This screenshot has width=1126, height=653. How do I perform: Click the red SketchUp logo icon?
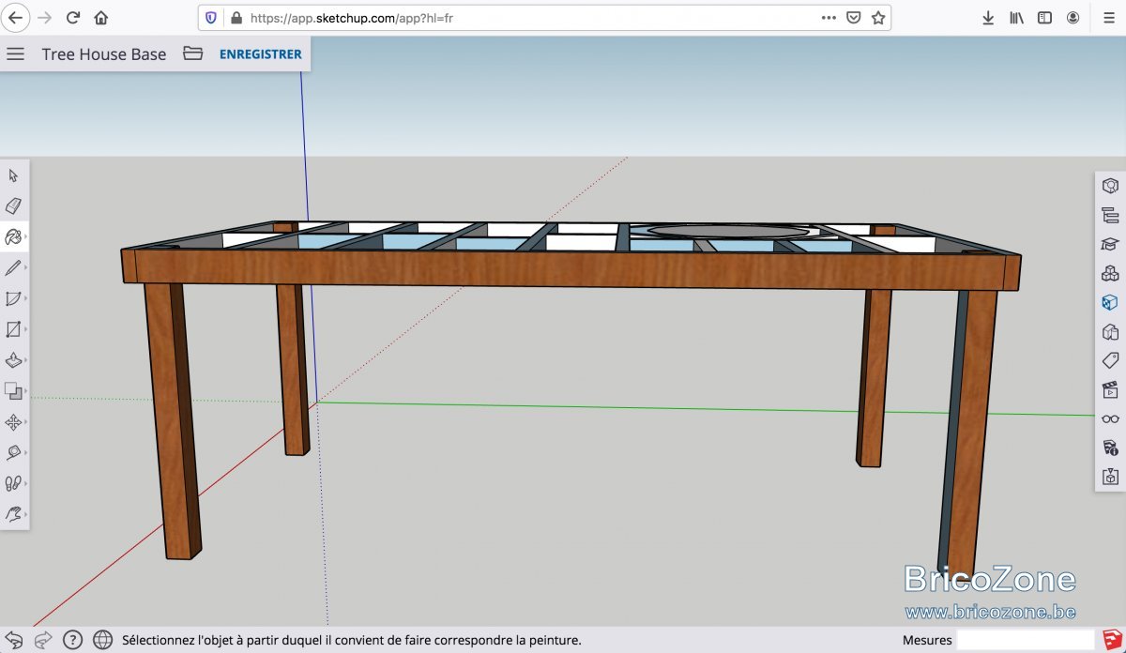tap(1110, 640)
